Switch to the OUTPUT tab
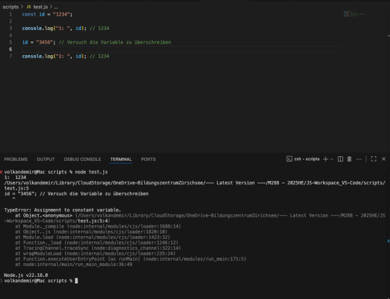Image resolution: width=390 pixels, height=299 pixels. (45, 160)
